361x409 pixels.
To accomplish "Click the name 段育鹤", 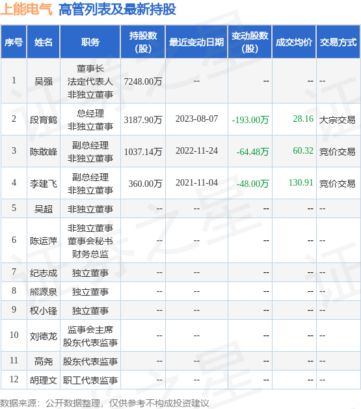I will (x=44, y=120).
